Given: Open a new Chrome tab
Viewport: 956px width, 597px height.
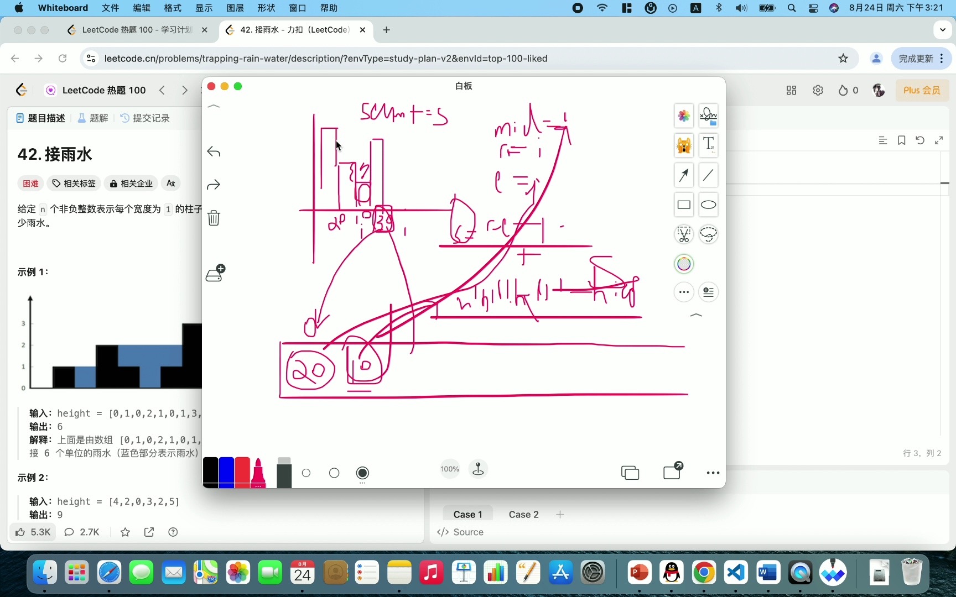Looking at the screenshot, I should click(x=386, y=30).
